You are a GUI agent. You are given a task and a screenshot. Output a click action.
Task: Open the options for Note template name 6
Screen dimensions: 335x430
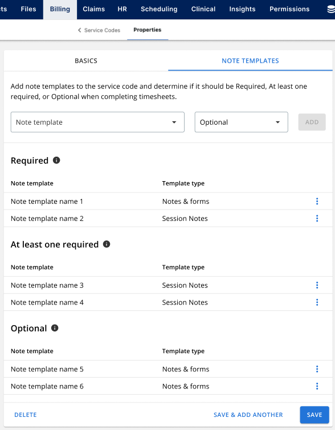click(x=317, y=386)
